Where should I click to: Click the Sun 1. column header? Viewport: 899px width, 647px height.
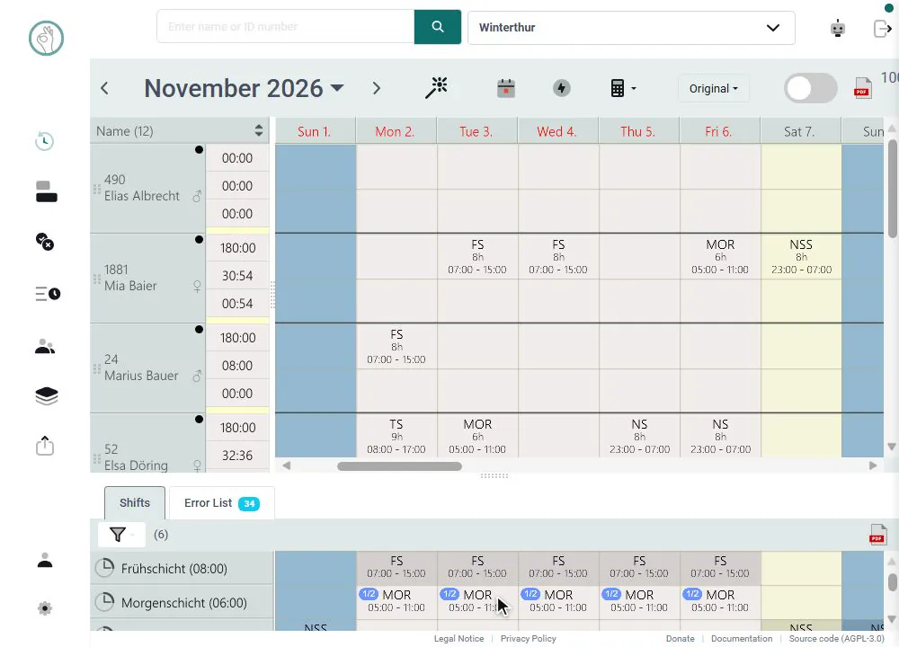point(315,131)
